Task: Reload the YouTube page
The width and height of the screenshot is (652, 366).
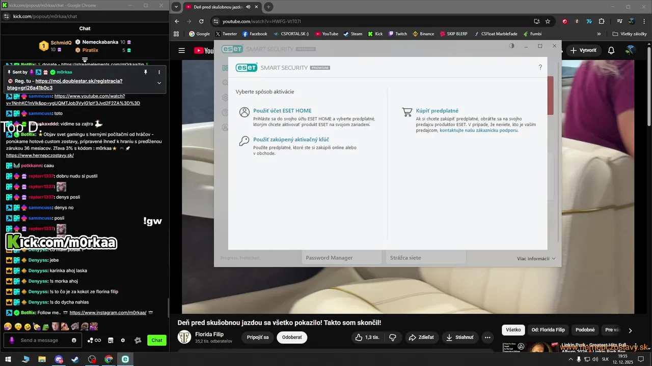Action: [201, 21]
